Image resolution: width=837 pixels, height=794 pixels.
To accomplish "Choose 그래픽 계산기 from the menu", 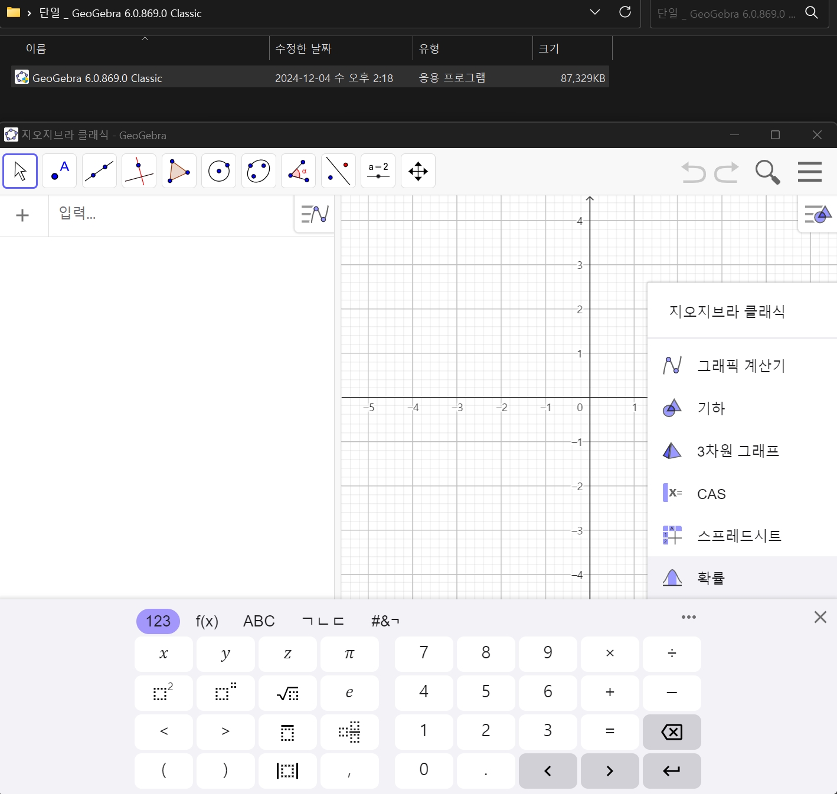I will point(742,366).
